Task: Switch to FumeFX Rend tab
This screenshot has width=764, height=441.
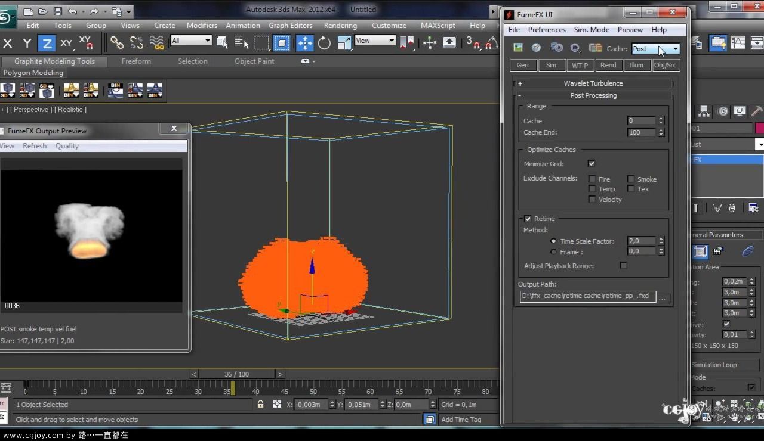Action: coord(608,65)
